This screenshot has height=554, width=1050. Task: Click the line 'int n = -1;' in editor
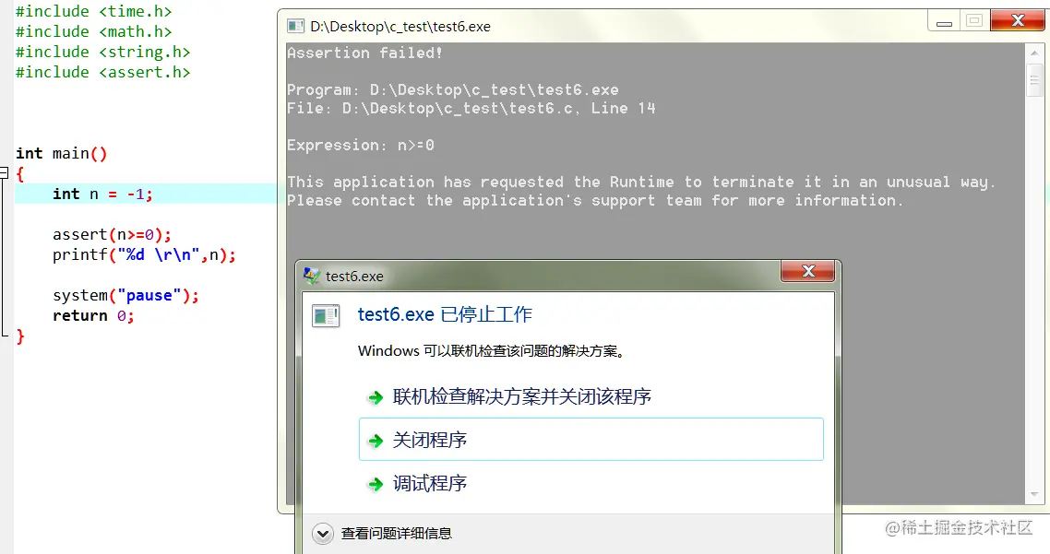coord(102,194)
